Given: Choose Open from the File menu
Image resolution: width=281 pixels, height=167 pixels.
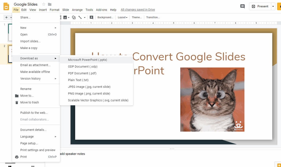Looking at the screenshot, I should click(36, 34).
